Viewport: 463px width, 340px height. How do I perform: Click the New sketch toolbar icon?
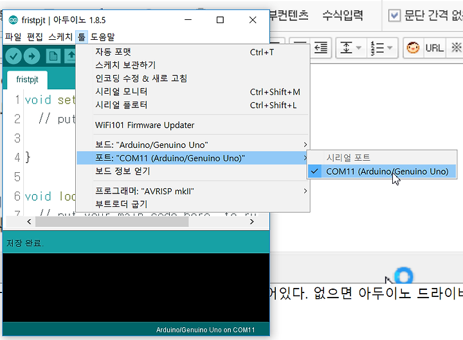click(x=53, y=56)
